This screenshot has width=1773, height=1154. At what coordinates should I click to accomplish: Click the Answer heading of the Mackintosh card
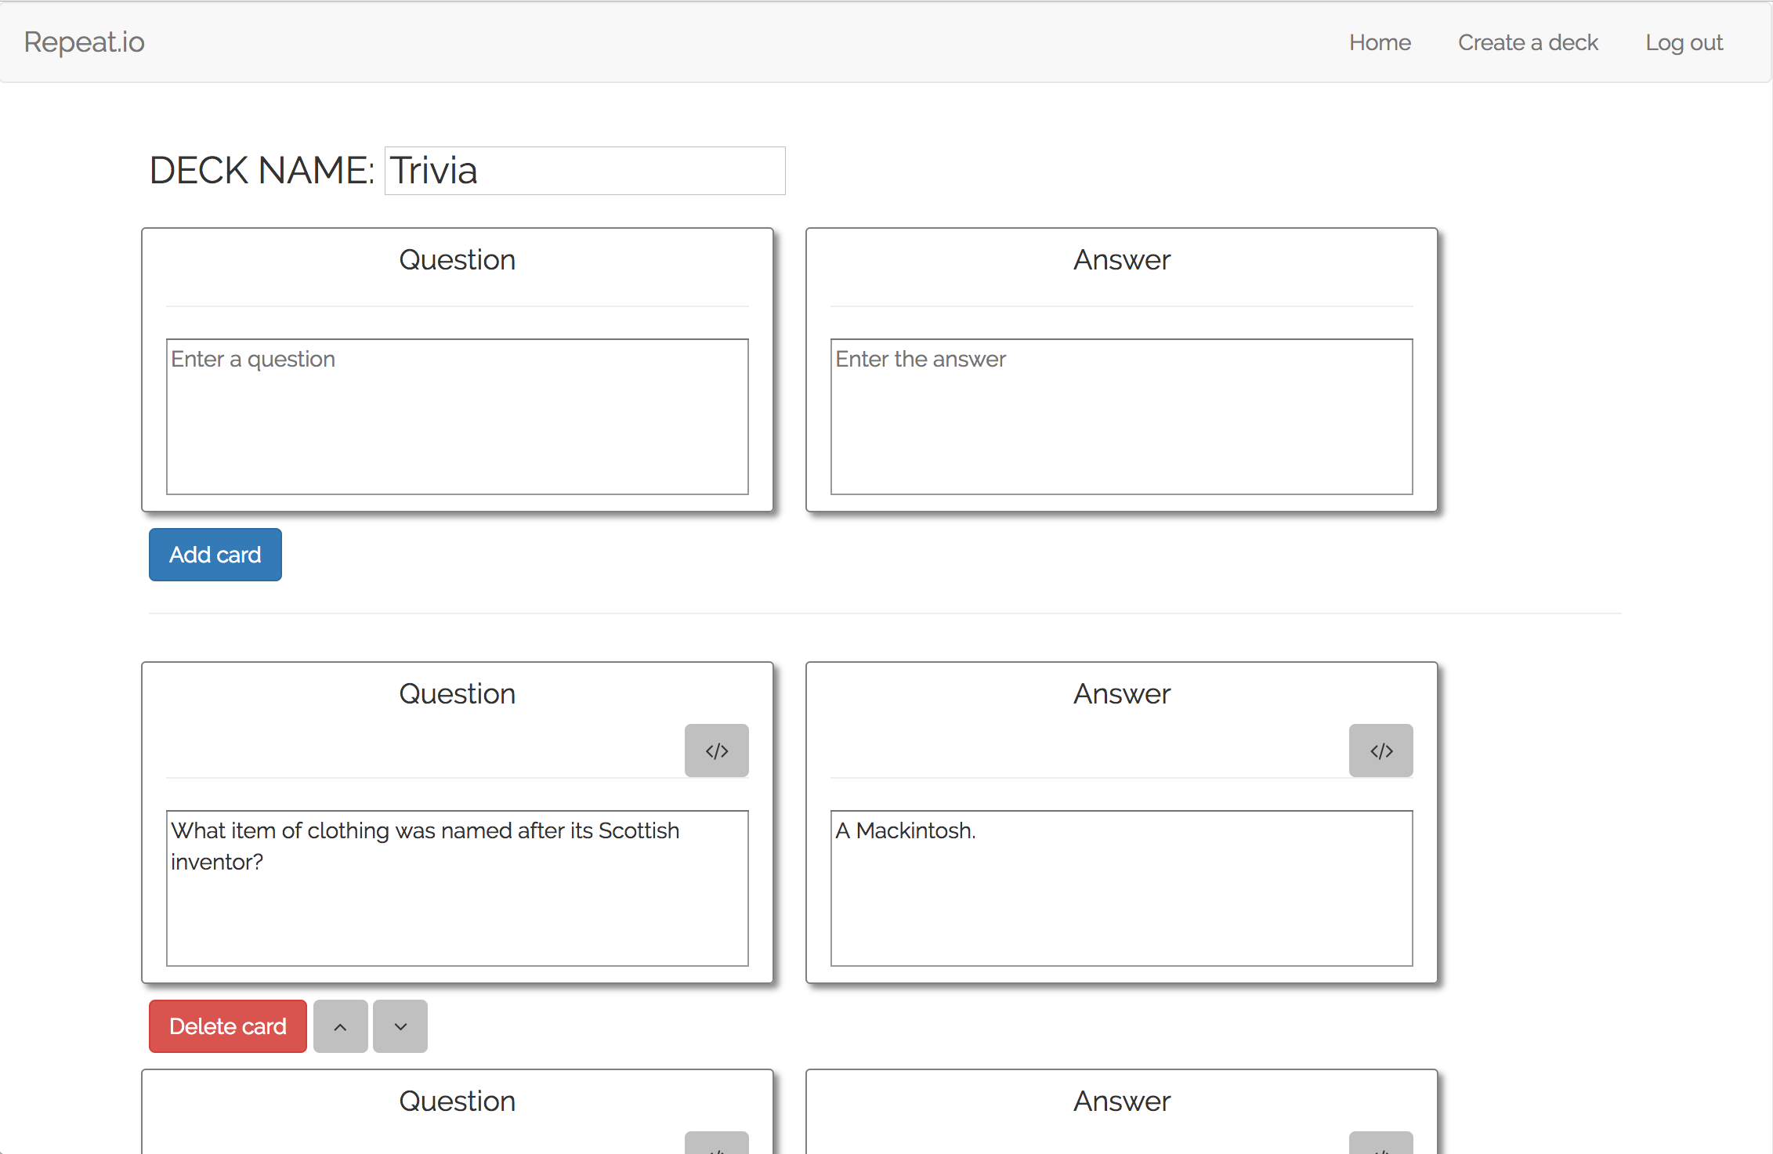(1121, 694)
